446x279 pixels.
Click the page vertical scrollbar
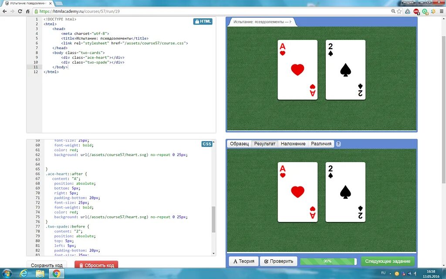443,110
